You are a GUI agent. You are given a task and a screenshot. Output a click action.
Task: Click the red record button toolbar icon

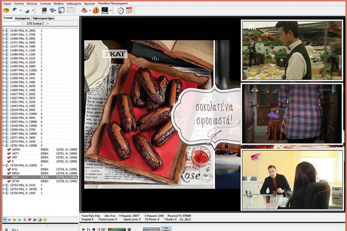(84, 10)
